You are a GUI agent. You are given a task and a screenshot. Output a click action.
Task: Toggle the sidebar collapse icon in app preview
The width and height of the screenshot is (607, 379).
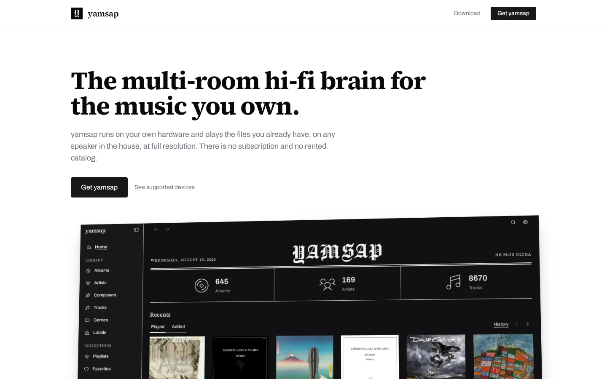click(x=137, y=230)
